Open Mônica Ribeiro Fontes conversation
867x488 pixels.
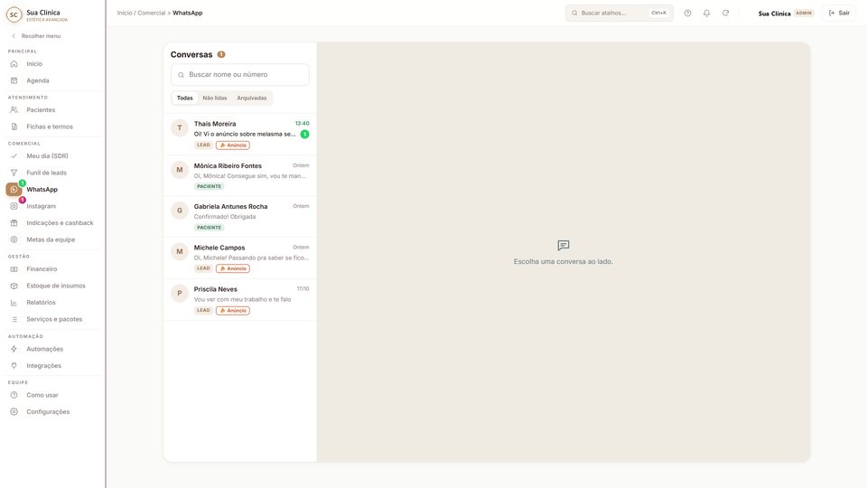240,175
